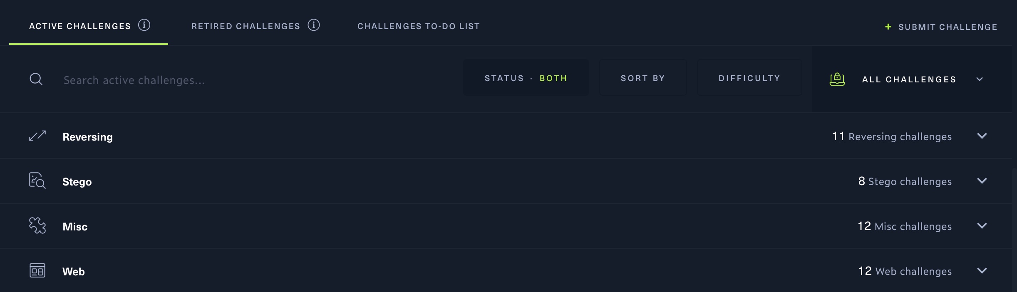Click the Reversing category arrows icon
The width and height of the screenshot is (1017, 292).
click(37, 136)
